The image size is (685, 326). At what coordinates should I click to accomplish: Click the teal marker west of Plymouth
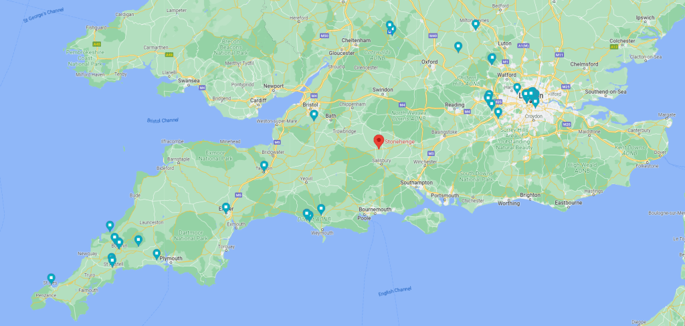tap(157, 254)
